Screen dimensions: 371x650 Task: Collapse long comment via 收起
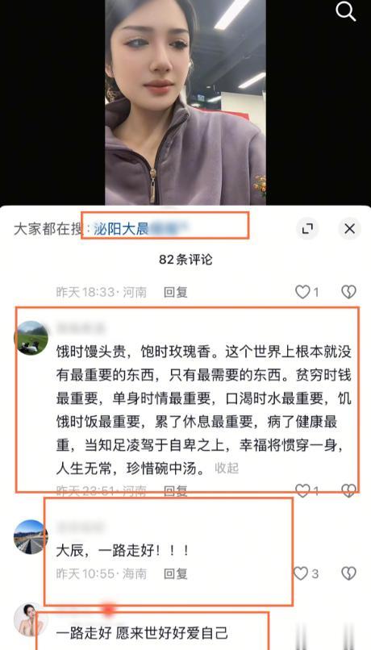[227, 468]
